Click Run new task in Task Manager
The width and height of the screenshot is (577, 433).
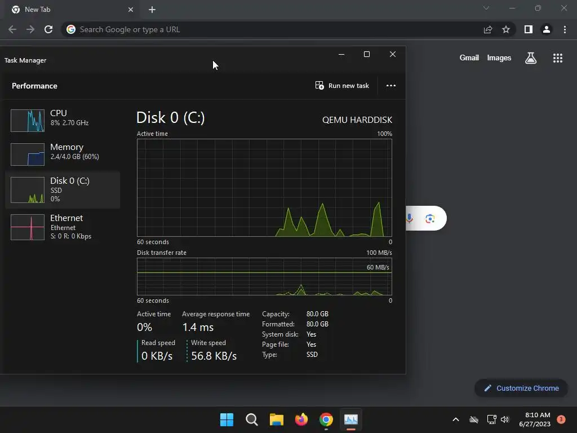(342, 86)
